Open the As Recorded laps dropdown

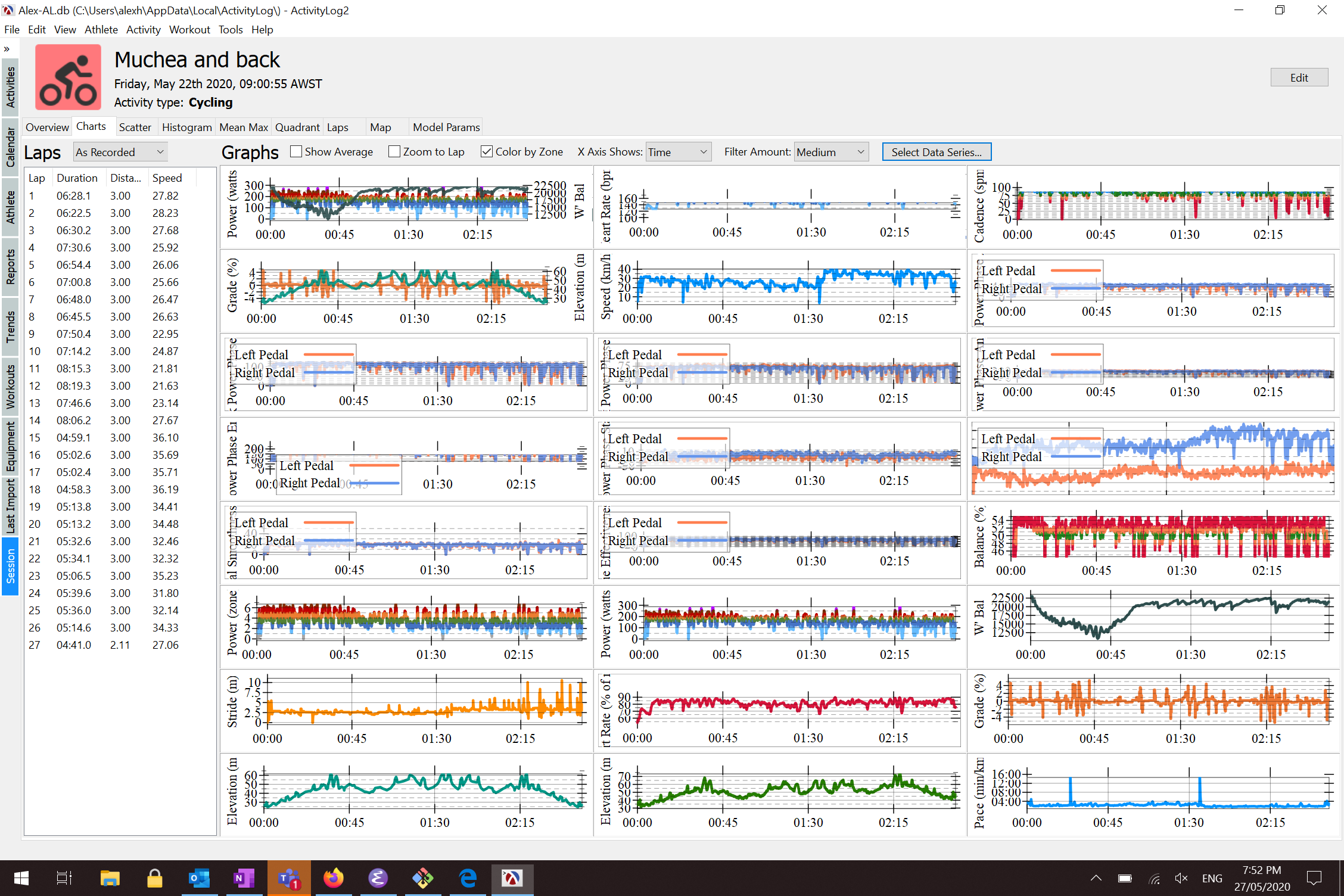(120, 152)
